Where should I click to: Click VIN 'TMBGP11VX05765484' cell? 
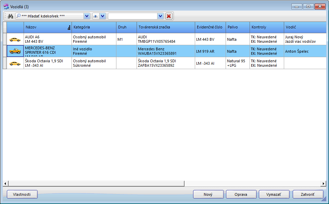[166, 39]
